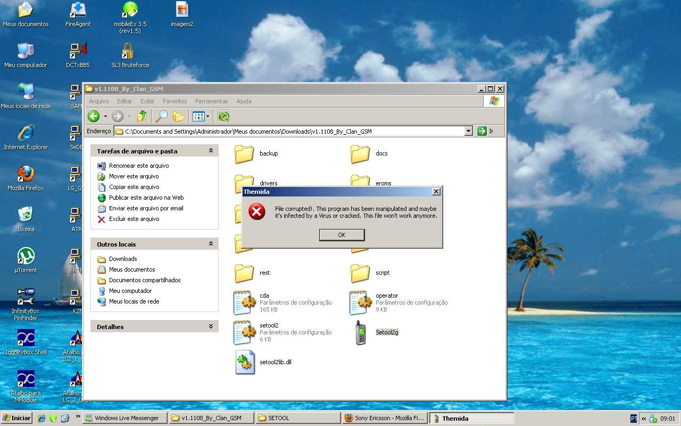Click Publicar este arquivo na Web
Image resolution: width=681 pixels, height=426 pixels.
pos(146,198)
